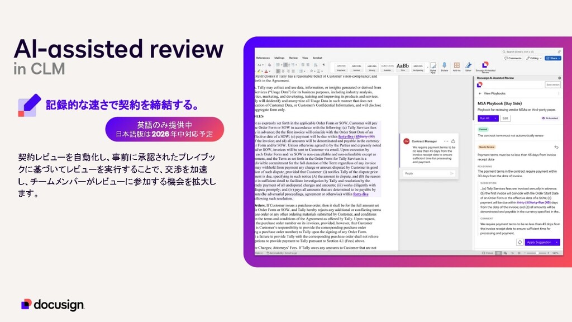572x322 pixels.
Task: Open the Editor tool in the ribbon
Action: tap(469, 67)
